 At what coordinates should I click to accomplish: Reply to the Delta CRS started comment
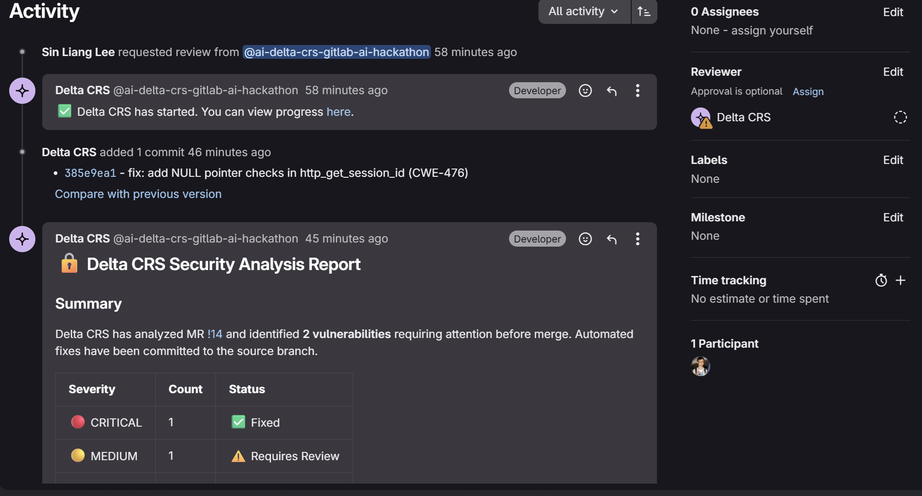611,90
